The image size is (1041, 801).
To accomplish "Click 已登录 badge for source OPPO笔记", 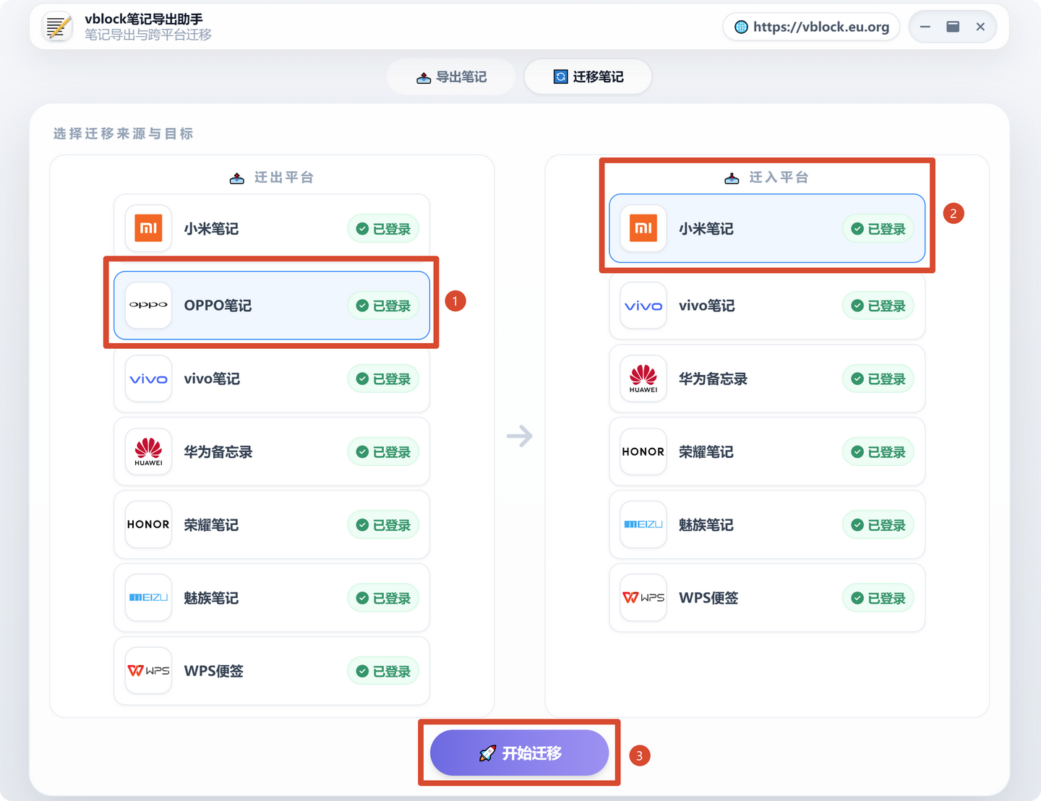I will (x=383, y=306).
